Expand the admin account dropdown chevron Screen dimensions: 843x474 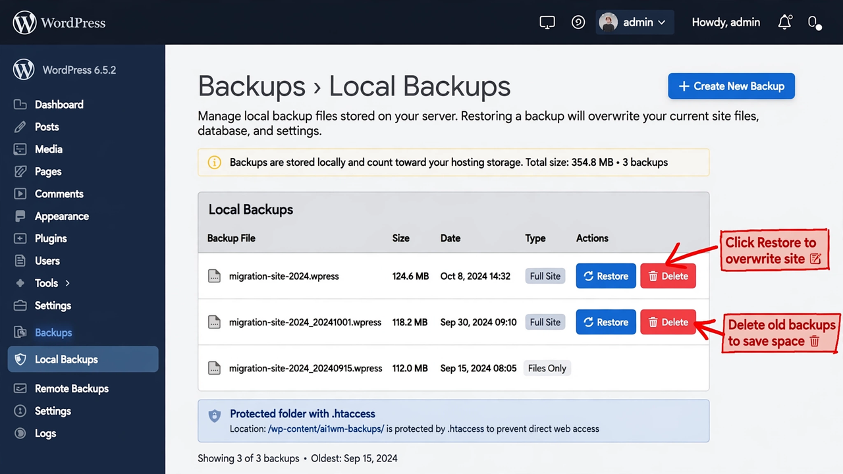coord(662,22)
